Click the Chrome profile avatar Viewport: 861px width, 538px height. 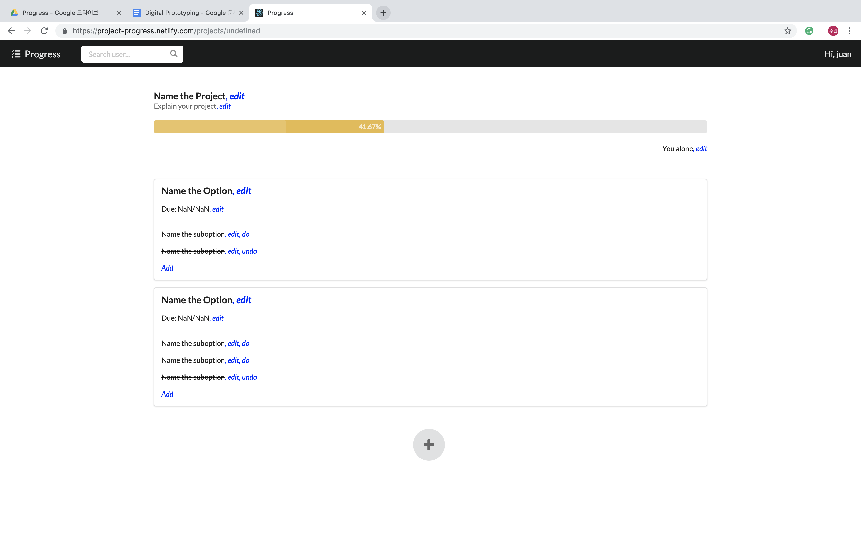[833, 31]
